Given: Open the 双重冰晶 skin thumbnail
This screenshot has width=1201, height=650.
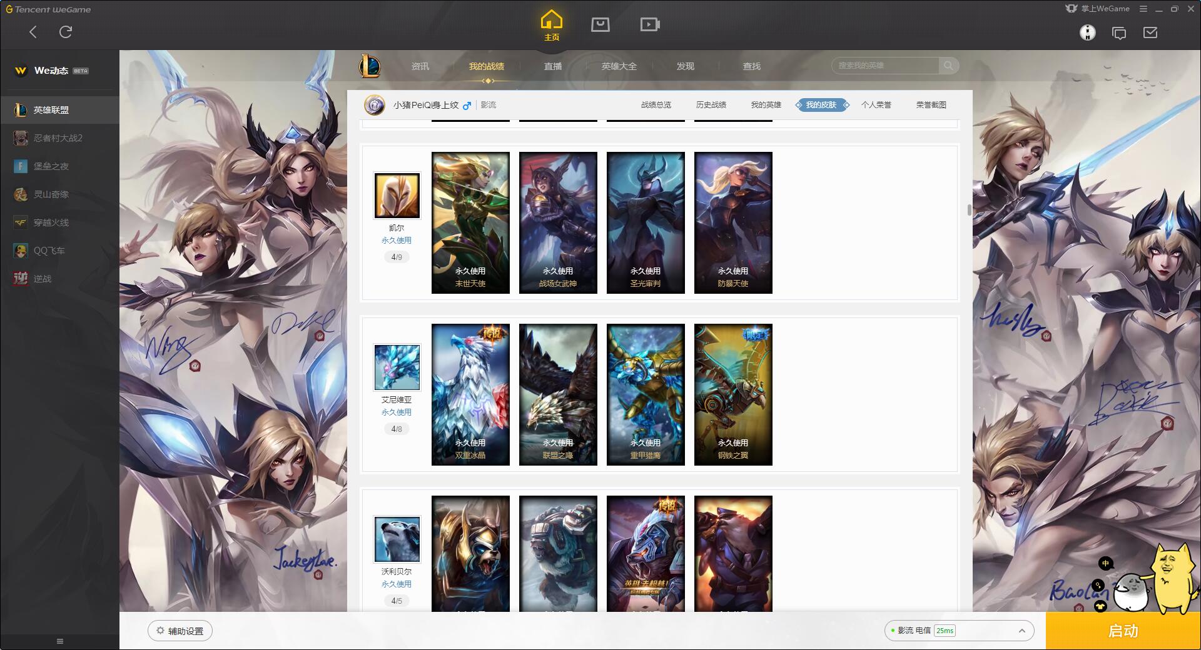Looking at the screenshot, I should (470, 394).
